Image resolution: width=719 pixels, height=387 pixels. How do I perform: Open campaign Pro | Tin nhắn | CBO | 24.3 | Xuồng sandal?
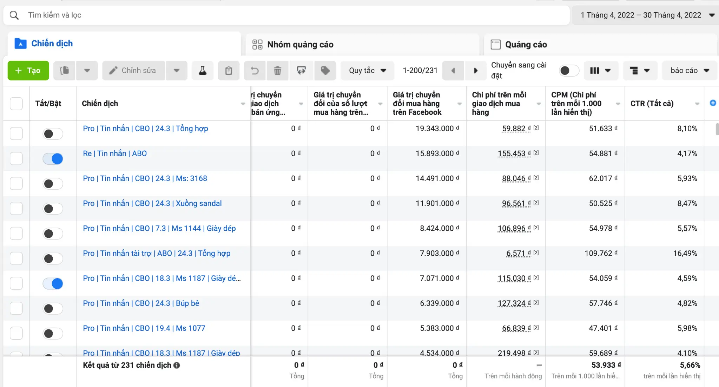[152, 203]
